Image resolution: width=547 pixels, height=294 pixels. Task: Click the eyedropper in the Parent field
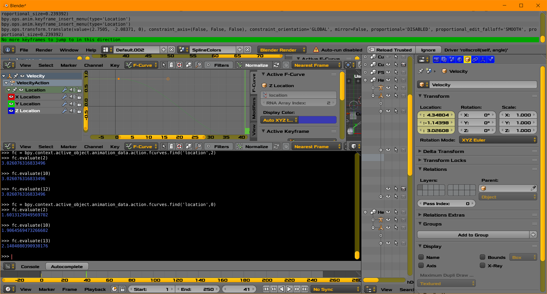533,188
